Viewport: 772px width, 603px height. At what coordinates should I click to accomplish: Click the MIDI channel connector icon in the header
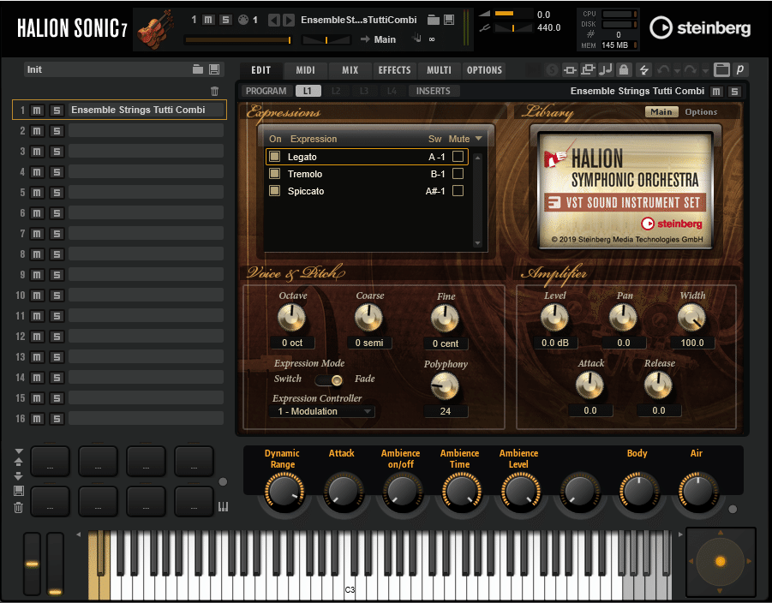pyautogui.click(x=242, y=20)
